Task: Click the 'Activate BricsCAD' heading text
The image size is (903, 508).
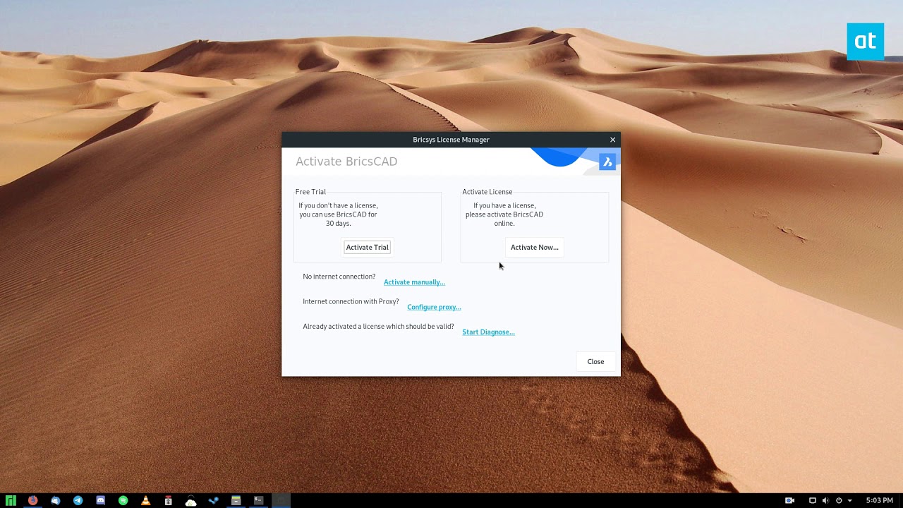Action: (x=346, y=162)
